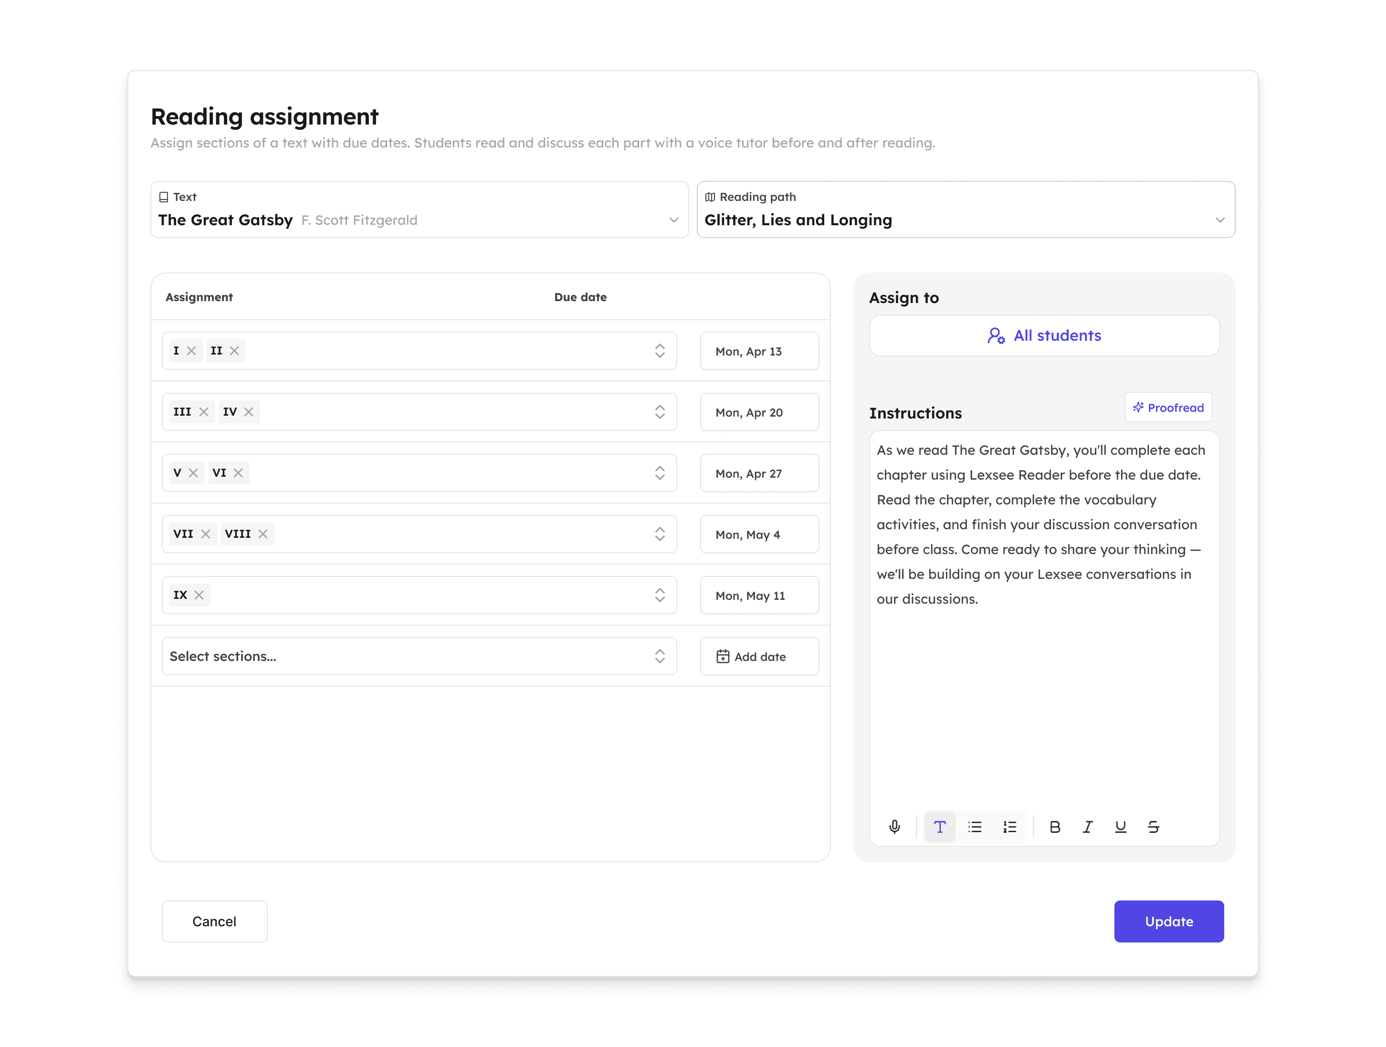Toggle numbered list formatting
Screen dimensions: 1386x1047
pyautogui.click(x=1009, y=827)
